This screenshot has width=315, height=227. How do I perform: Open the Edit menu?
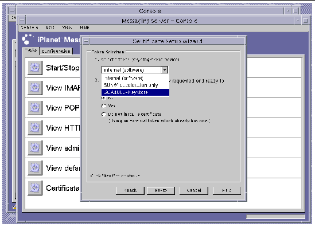(50, 28)
